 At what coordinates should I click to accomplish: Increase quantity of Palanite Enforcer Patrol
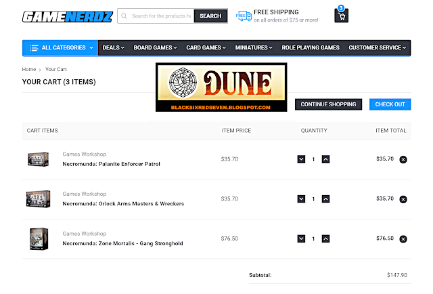tap(325, 159)
